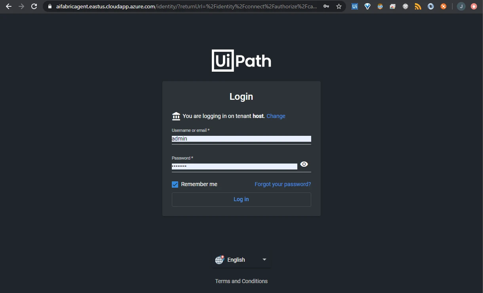The image size is (483, 293).
Task: Click the browser back arrow
Action: [x=9, y=6]
